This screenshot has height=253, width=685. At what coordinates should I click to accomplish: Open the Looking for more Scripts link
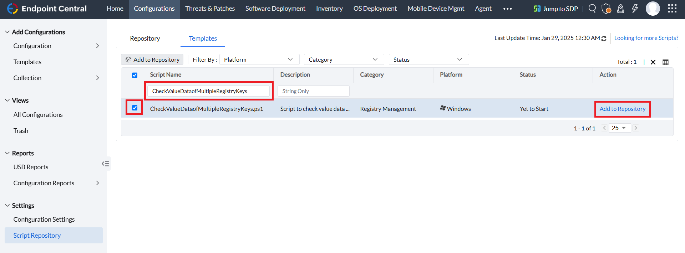[646, 38]
